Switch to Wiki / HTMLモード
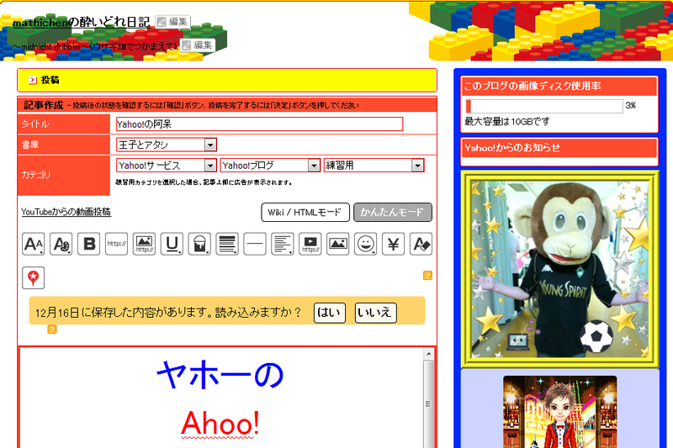Screen dimensions: 673x448 coord(305,212)
